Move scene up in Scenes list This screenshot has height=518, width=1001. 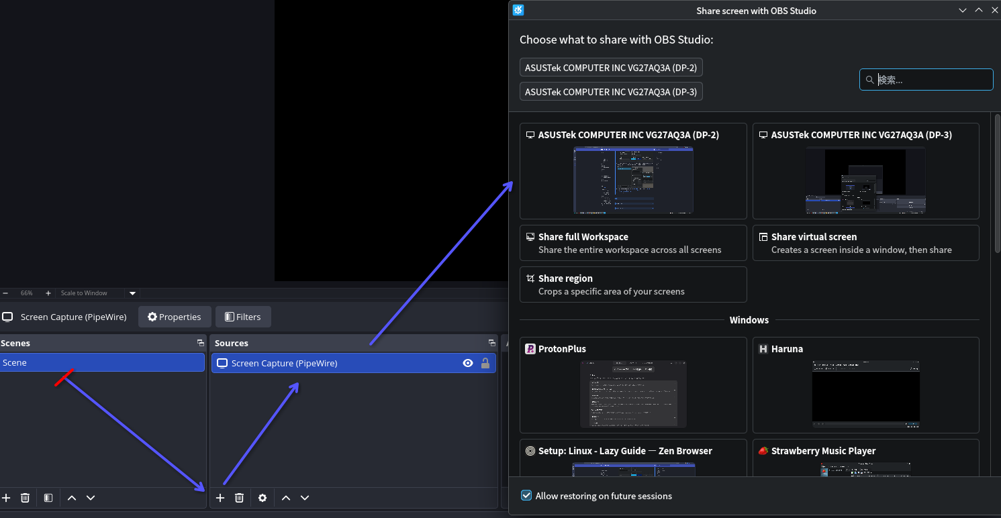pos(72,498)
